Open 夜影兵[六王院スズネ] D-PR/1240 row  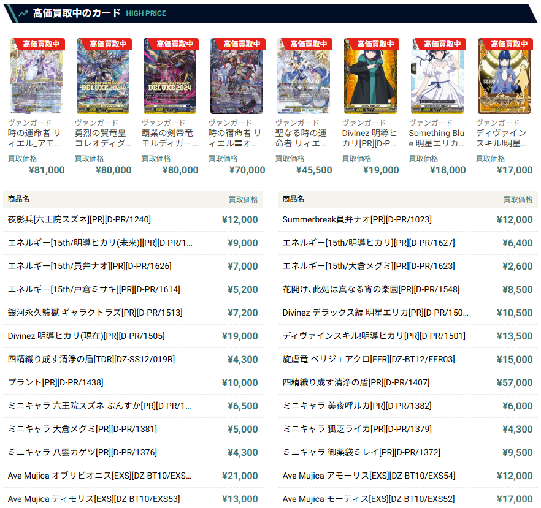tap(133, 219)
